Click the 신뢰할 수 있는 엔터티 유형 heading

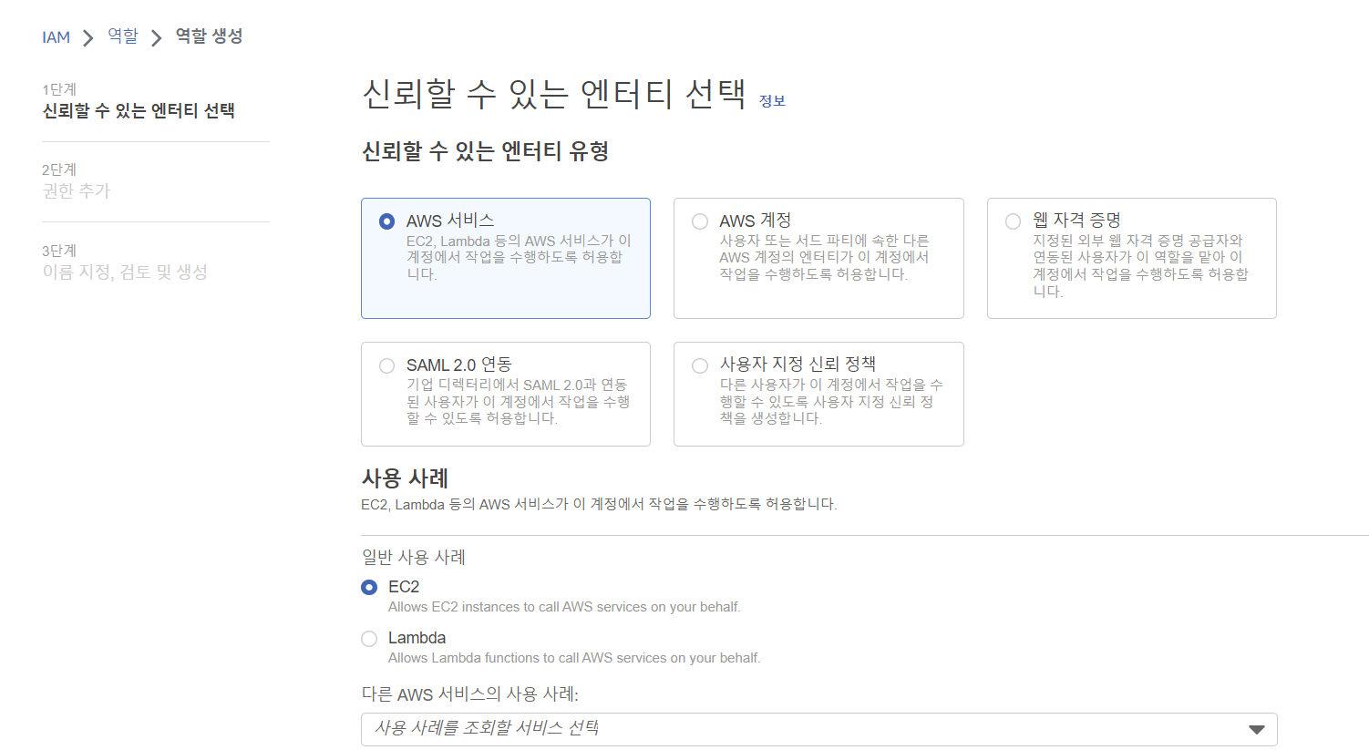[x=485, y=151]
